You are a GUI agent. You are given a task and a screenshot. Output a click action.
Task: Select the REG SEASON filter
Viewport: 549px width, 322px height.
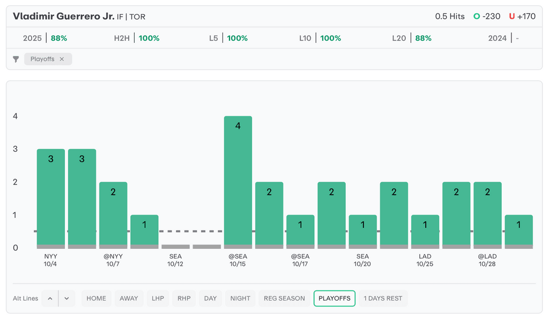coord(284,298)
